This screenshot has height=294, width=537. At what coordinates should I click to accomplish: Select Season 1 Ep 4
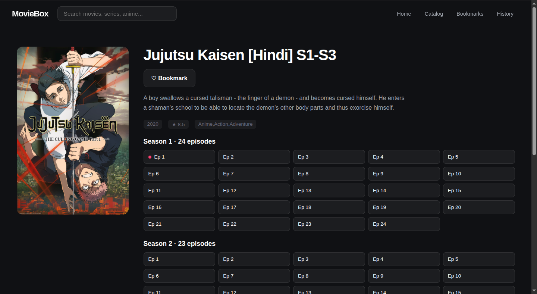404,157
